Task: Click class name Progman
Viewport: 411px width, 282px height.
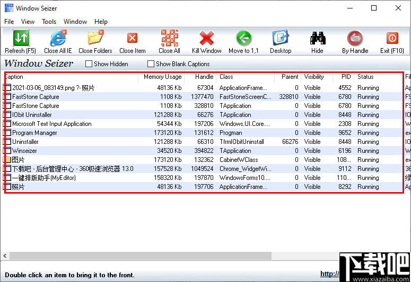Action: (231, 133)
